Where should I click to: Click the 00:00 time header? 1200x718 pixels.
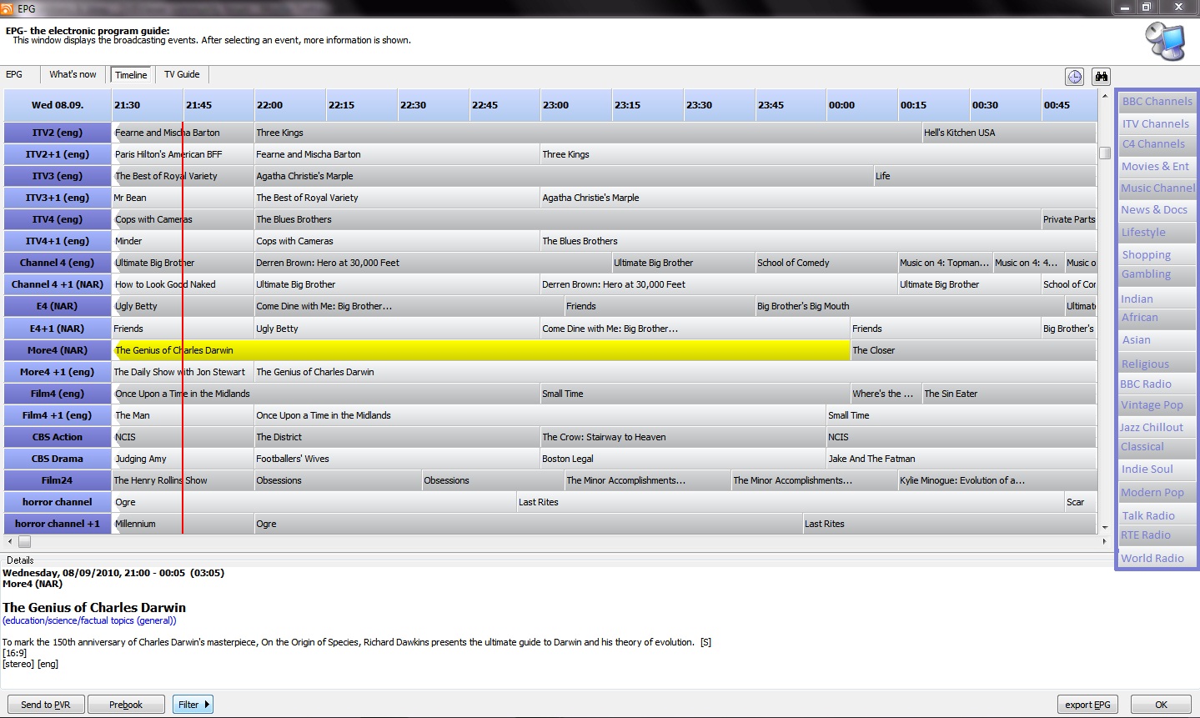point(861,105)
